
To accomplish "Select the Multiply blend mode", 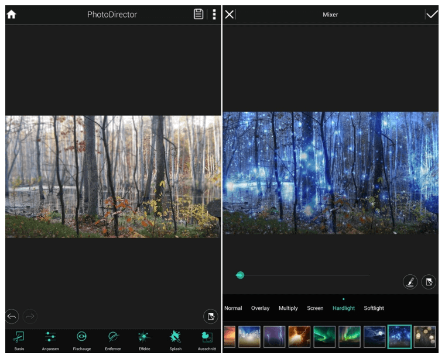I will pos(288,308).
